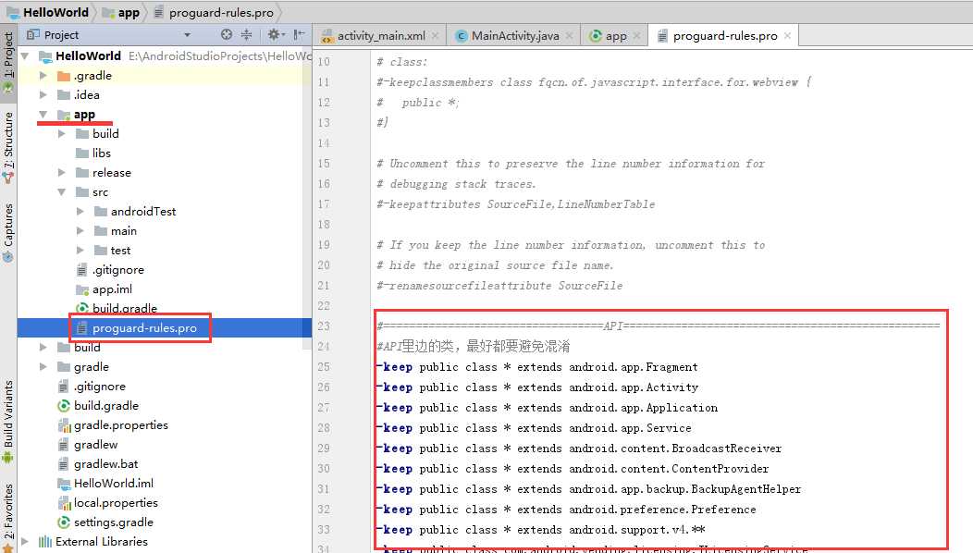Click app breadcrumb in navigation bar

121,12
